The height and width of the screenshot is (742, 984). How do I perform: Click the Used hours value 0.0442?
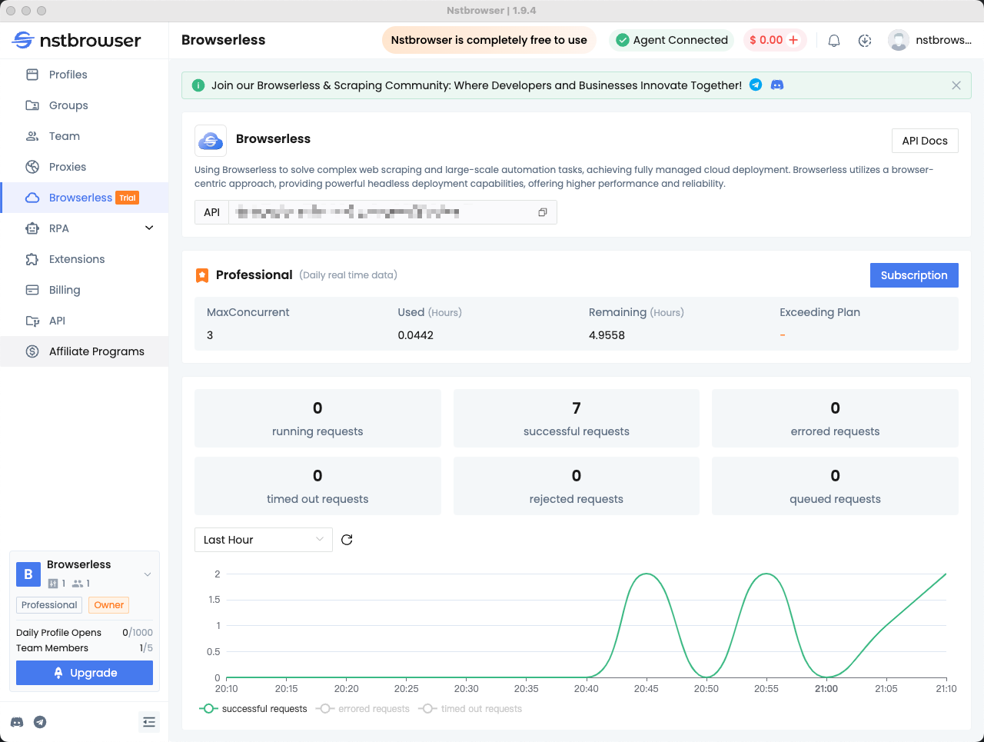(x=416, y=335)
